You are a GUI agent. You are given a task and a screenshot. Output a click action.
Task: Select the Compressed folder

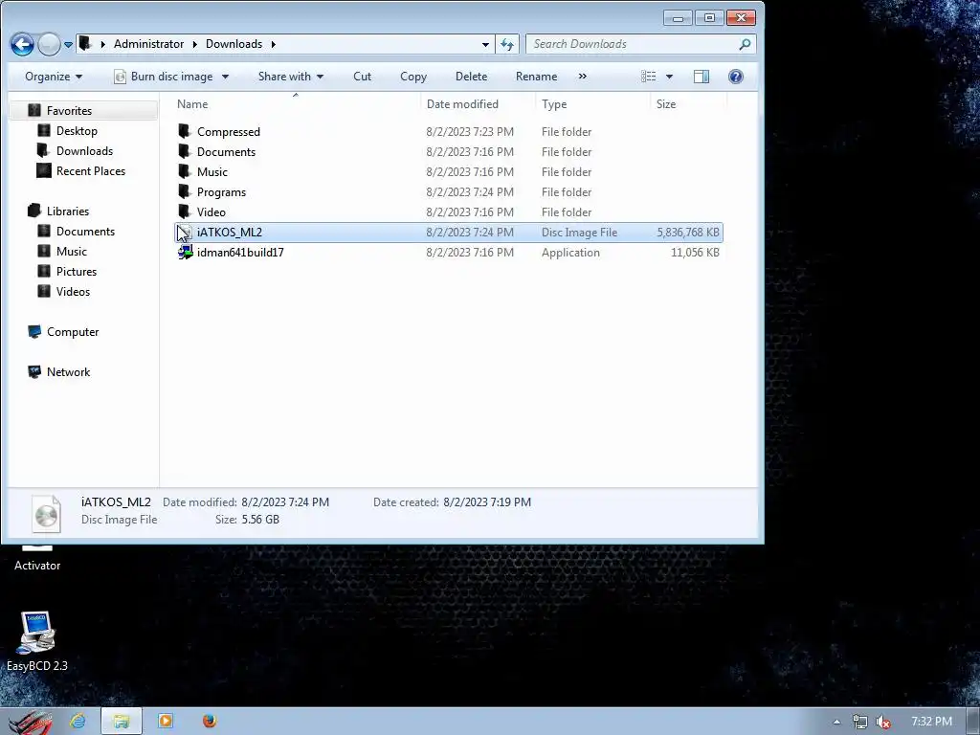[x=449, y=132]
